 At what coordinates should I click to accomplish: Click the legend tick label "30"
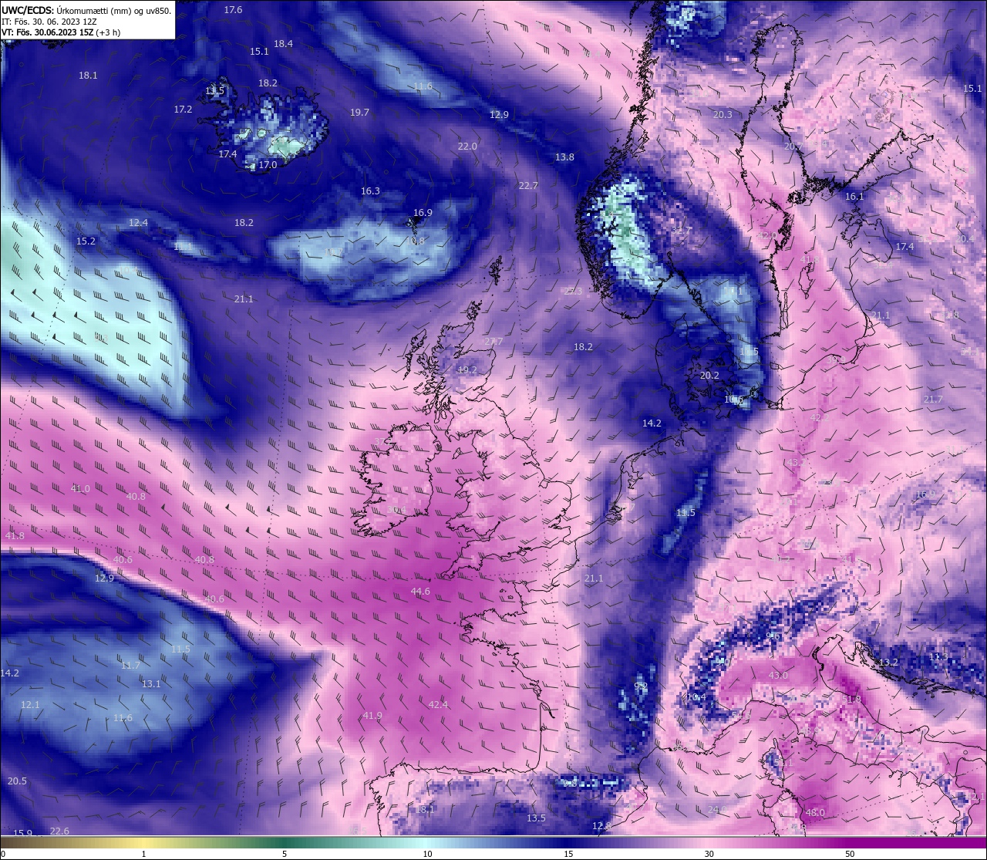[x=709, y=854]
